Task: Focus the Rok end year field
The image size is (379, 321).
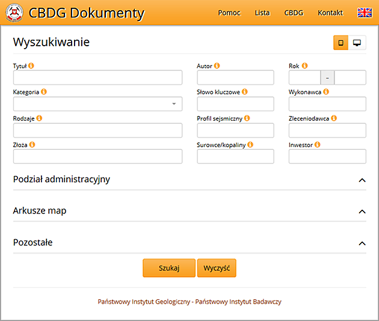Action: point(350,78)
